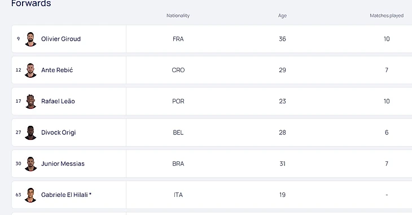Viewport: 412px width, 215px height.
Task: Click jersey number 27 for Origi
Action: 18,132
